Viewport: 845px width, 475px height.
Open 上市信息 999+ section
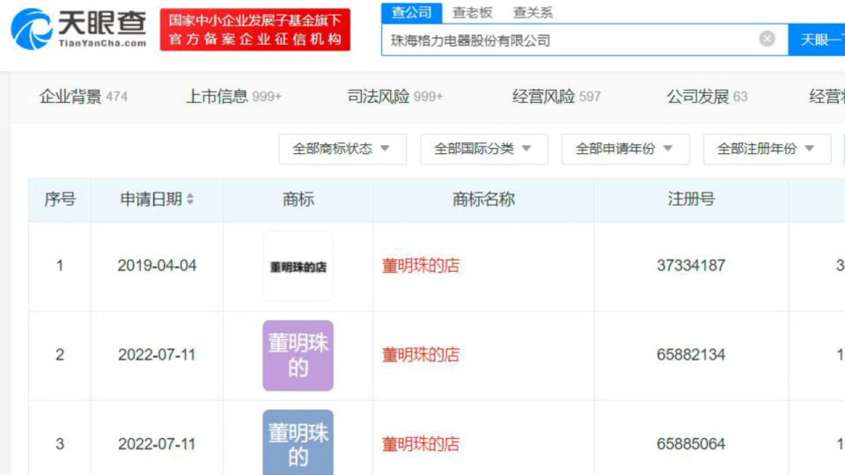coord(234,96)
